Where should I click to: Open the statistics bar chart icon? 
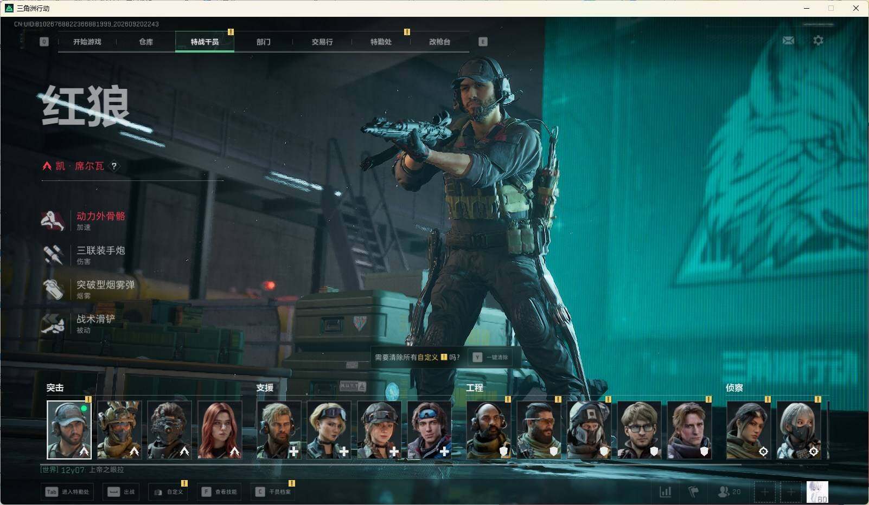tap(665, 491)
